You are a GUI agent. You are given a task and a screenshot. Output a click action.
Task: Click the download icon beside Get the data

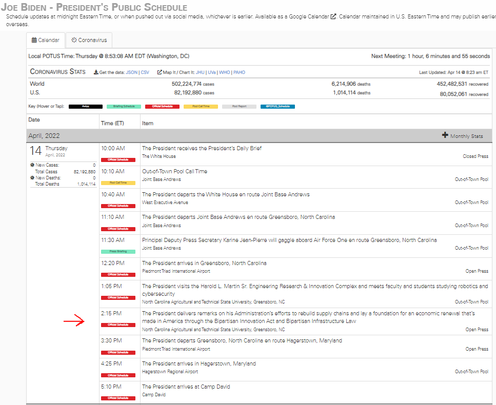(x=96, y=72)
